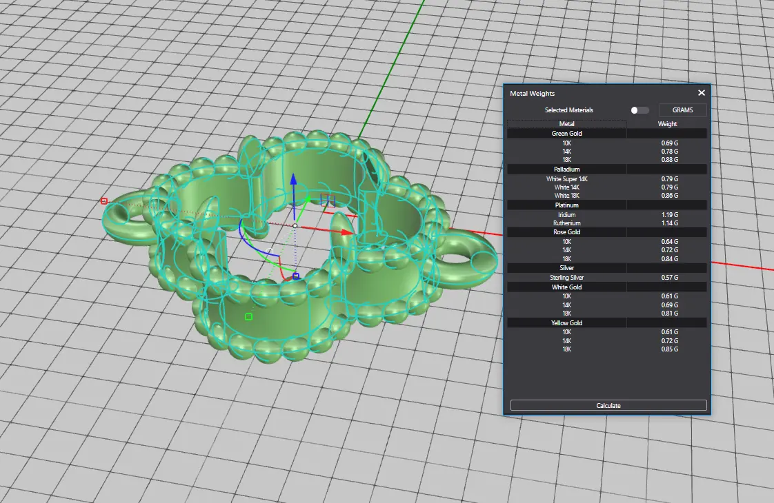The width and height of the screenshot is (774, 503).
Task: Click the green square scale handle
Action: pos(248,317)
